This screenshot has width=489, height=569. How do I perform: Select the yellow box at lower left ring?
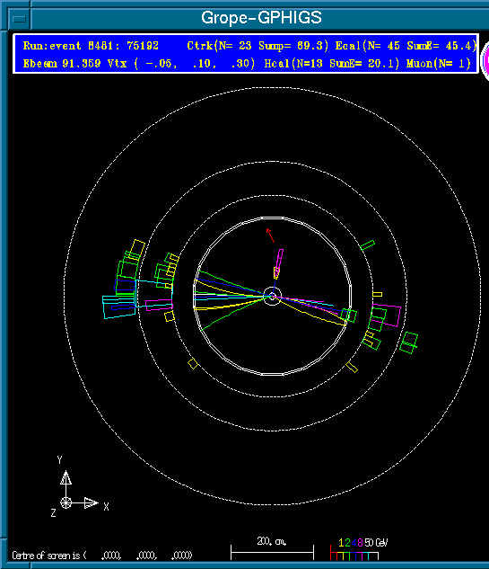pyautogui.click(x=193, y=364)
